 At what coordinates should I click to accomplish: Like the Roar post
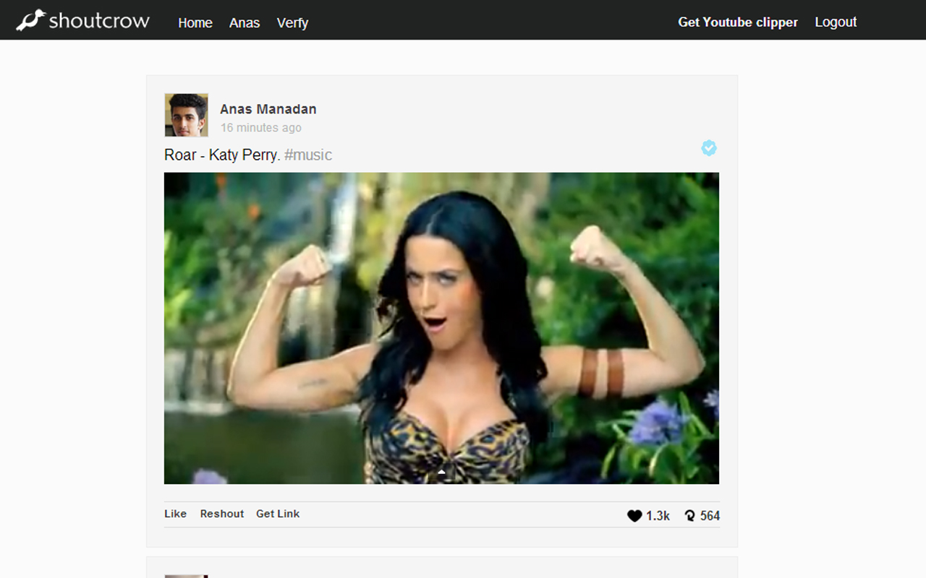[175, 514]
